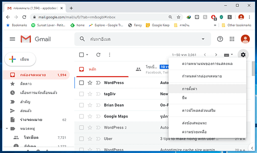Image resolution: width=257 pixels, height=153 pixels.
Task: Select ส่งข้อเสนอแนะ menu item
Action: point(207,123)
